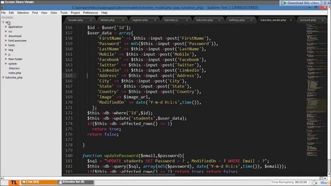The image size is (331, 186).
Task: Close the details.php tab
Action: [x=123, y=20]
